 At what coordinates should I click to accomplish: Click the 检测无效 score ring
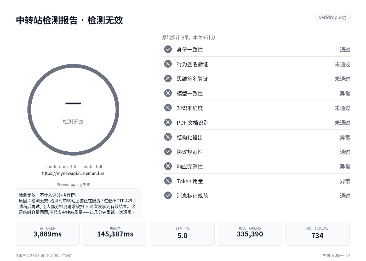click(73, 110)
